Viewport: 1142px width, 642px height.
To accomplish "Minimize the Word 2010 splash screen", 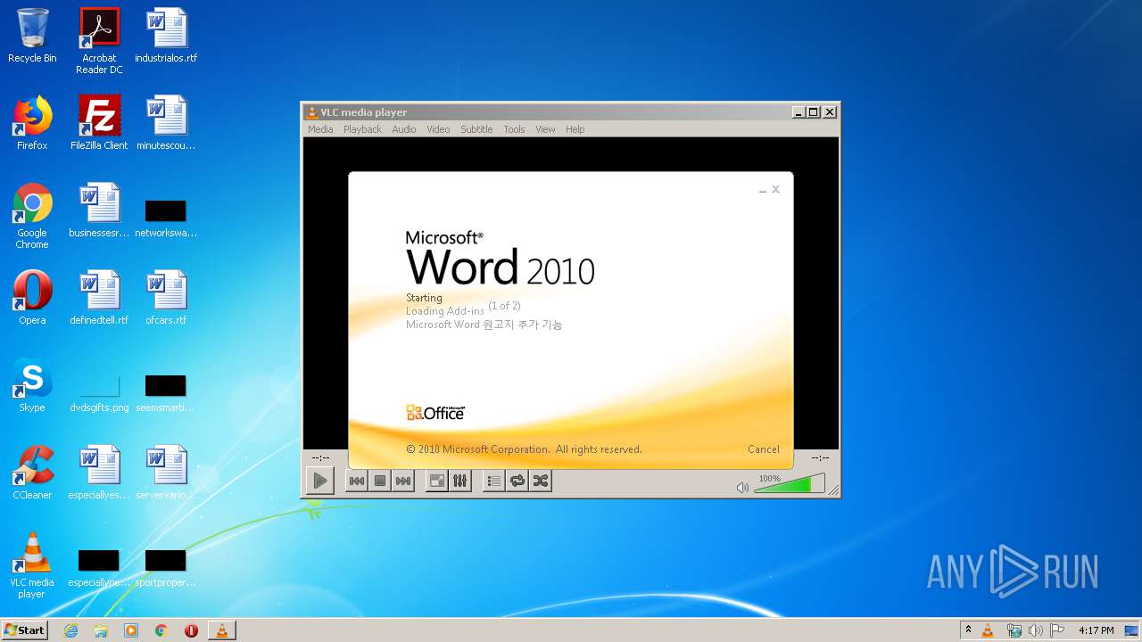I will point(763,190).
